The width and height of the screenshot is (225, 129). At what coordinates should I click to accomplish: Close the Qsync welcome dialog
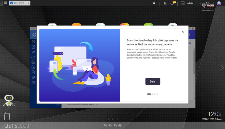pos(183,32)
